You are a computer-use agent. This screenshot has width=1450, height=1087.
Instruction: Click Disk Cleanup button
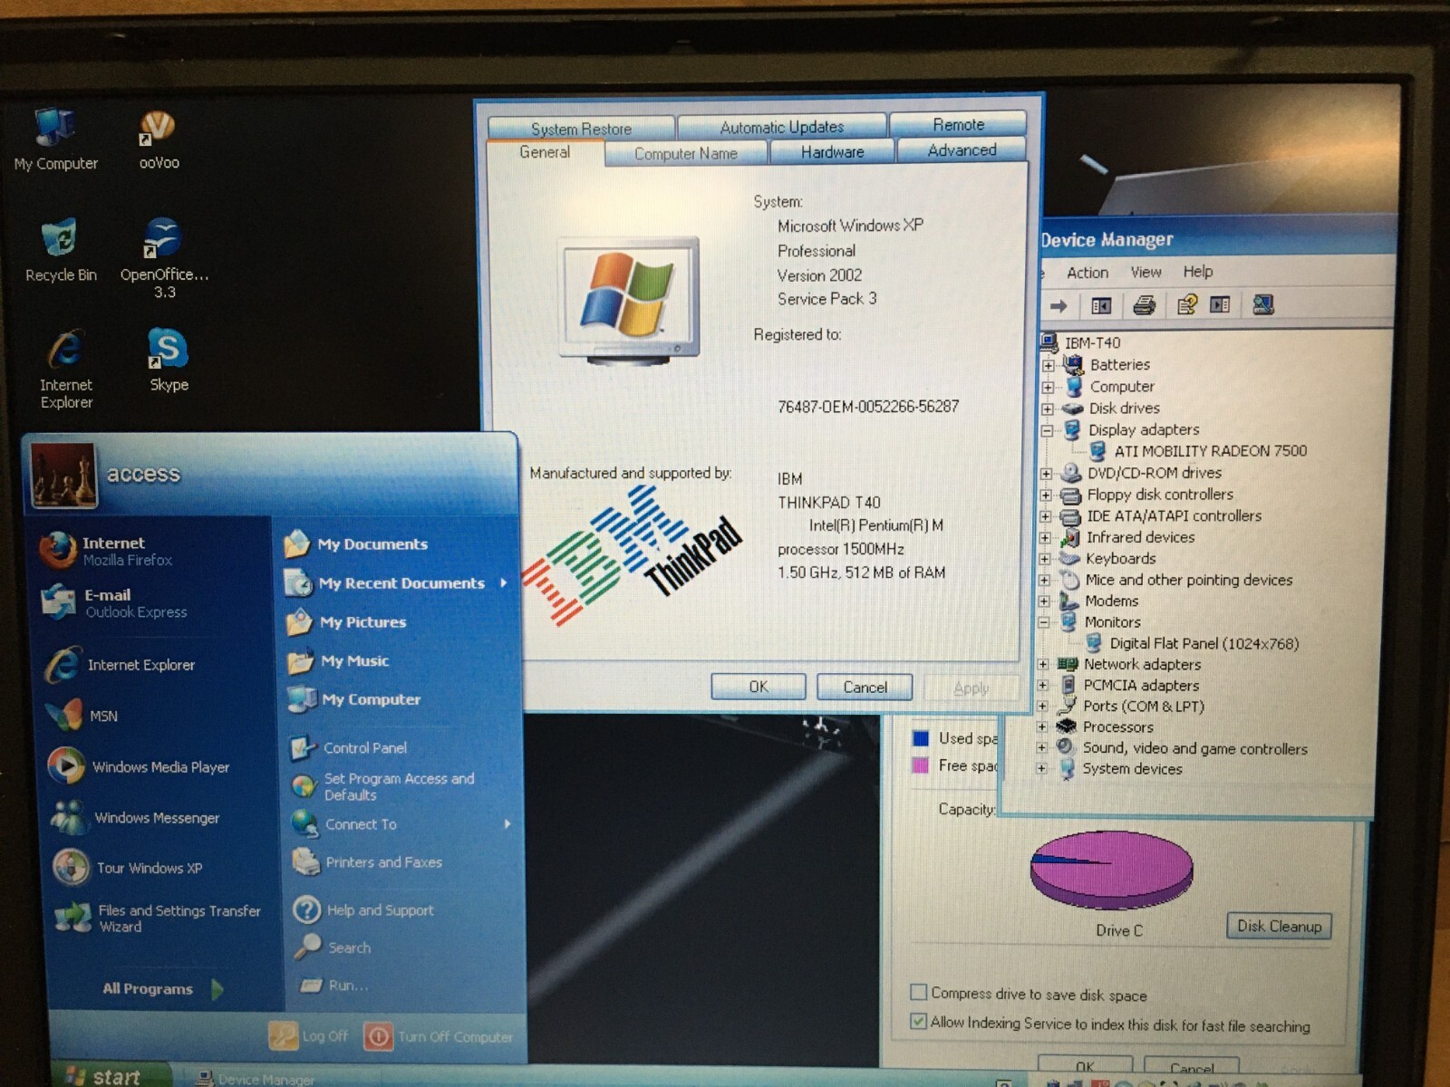pos(1279,926)
